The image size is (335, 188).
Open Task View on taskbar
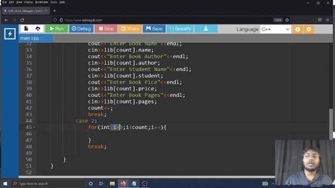(x=101, y=183)
